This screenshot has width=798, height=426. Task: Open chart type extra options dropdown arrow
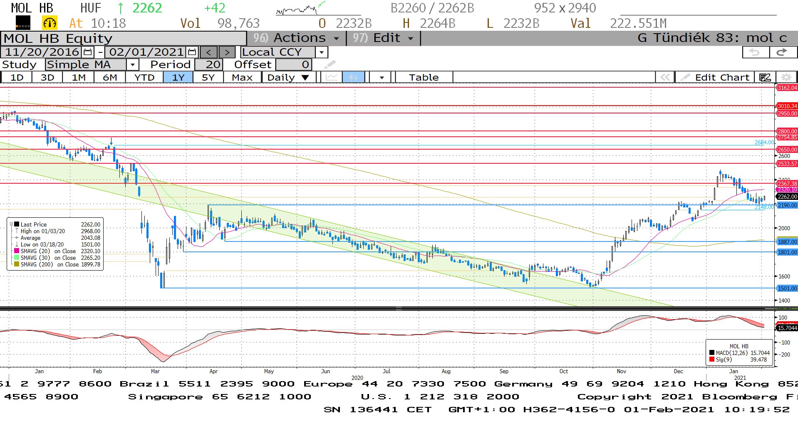(x=381, y=77)
